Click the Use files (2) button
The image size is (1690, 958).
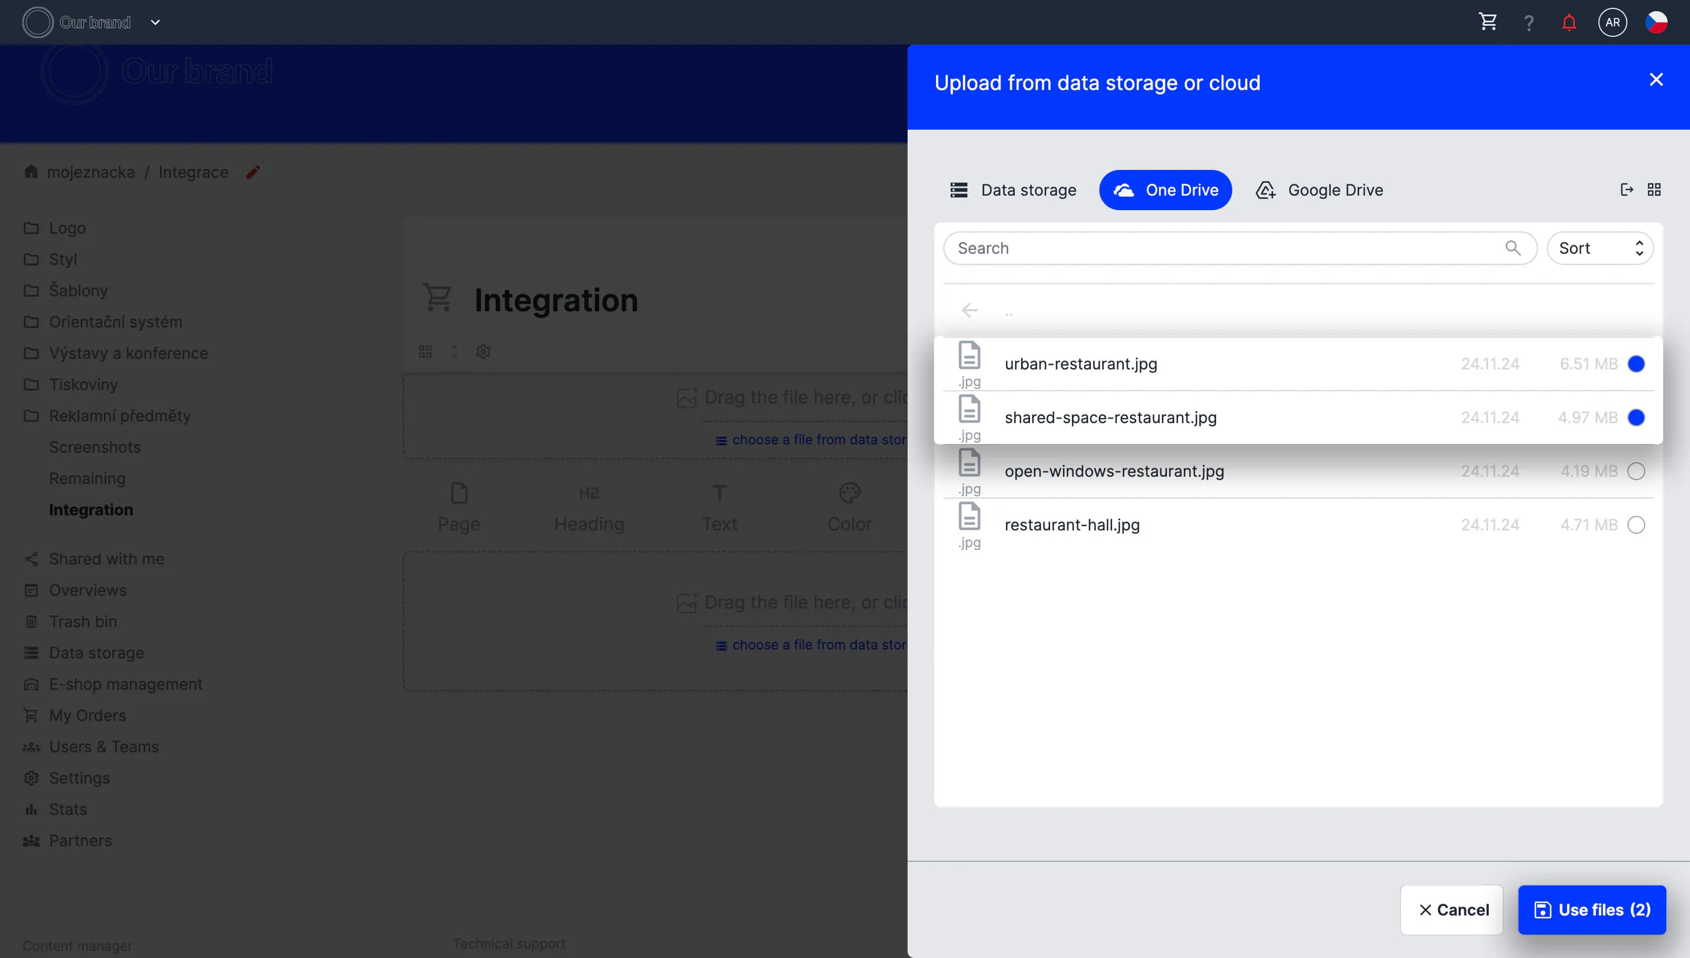(1591, 909)
